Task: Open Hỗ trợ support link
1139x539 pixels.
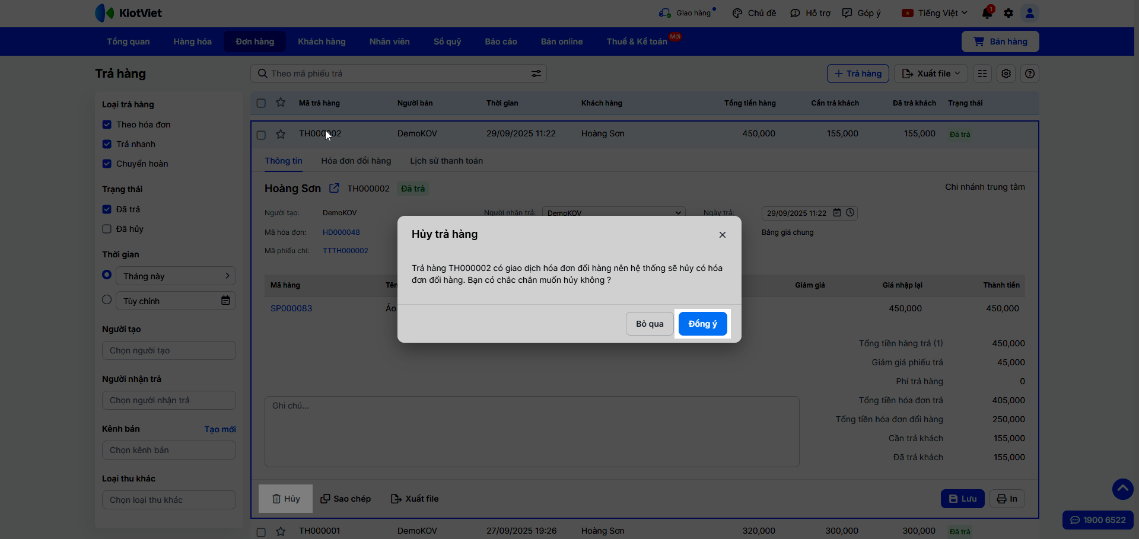Action: coord(810,13)
